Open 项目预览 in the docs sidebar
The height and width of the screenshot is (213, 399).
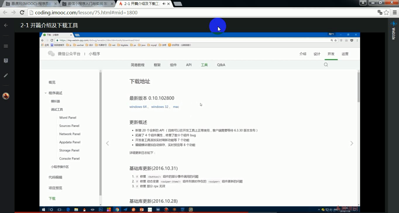pos(55,188)
